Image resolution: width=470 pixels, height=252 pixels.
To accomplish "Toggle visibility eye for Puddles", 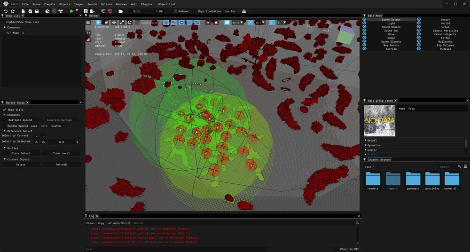I will [x=419, y=48].
